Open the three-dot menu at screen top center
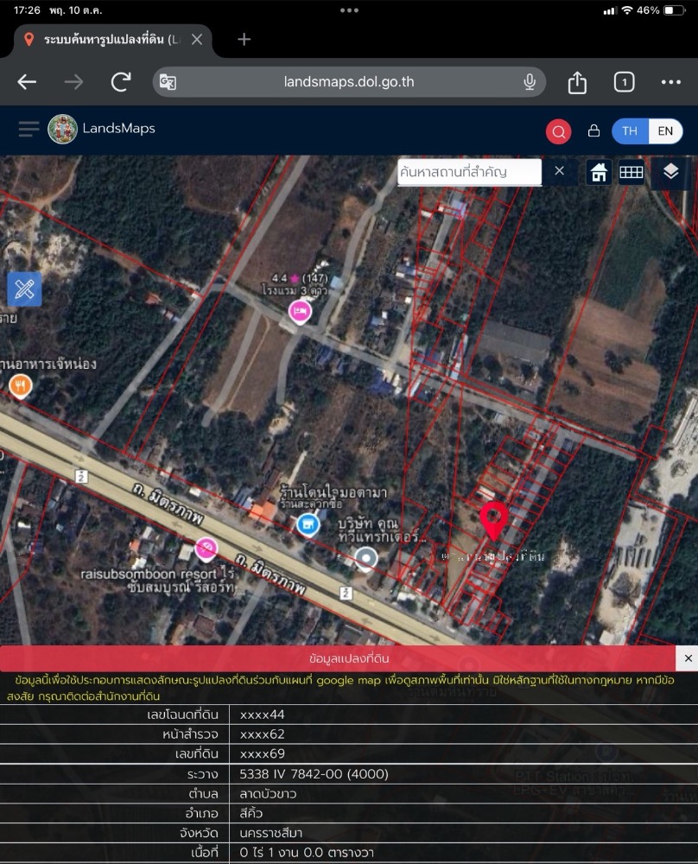698x864 pixels. point(349,10)
